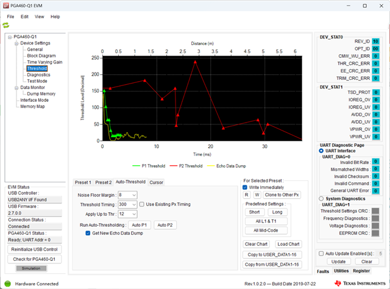The height and width of the screenshot is (289, 390).
Task: Click the PGA460-Q1 EVM title bar app icon
Action: [x=6, y=5]
